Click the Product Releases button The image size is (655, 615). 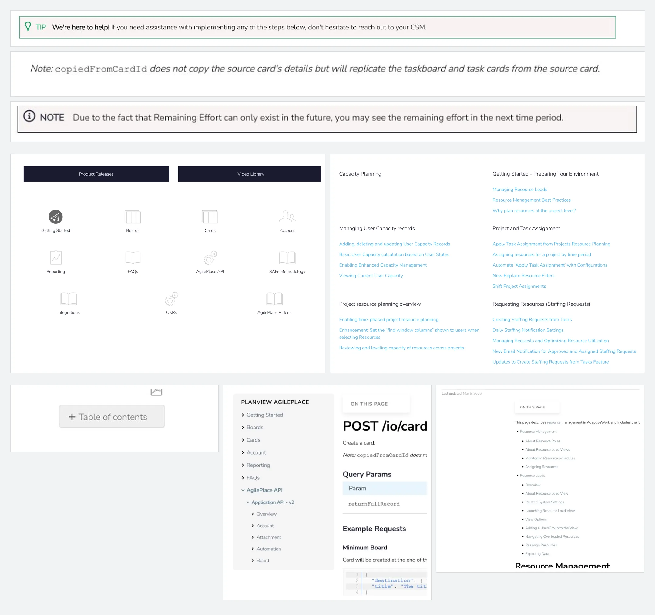click(96, 174)
